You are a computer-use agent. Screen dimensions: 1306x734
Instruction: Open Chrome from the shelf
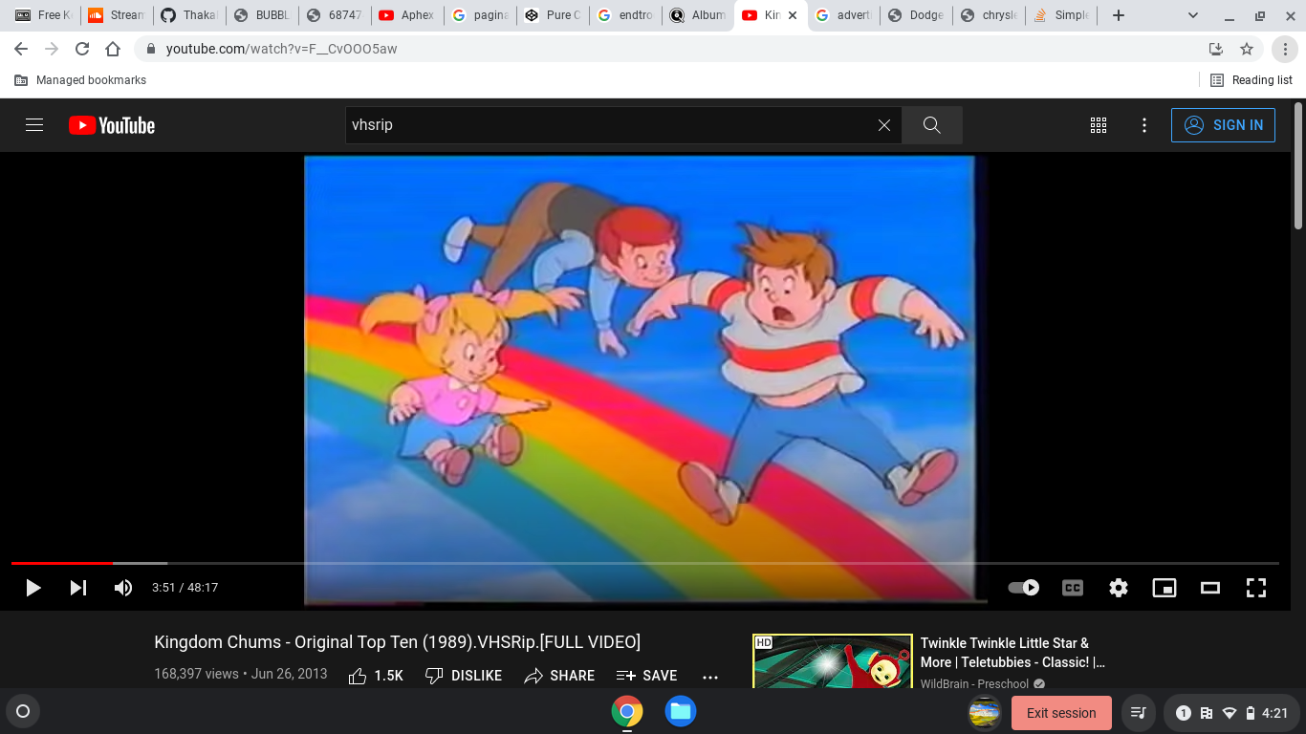[627, 711]
